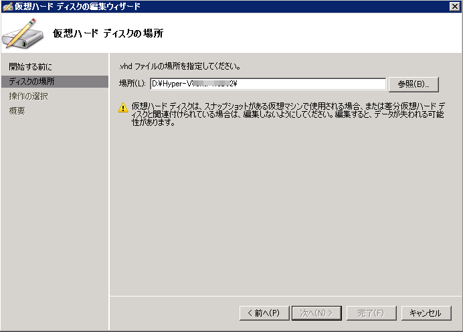The image size is (463, 332).
Task: Click the 場所(L): label
Action: pos(132,84)
